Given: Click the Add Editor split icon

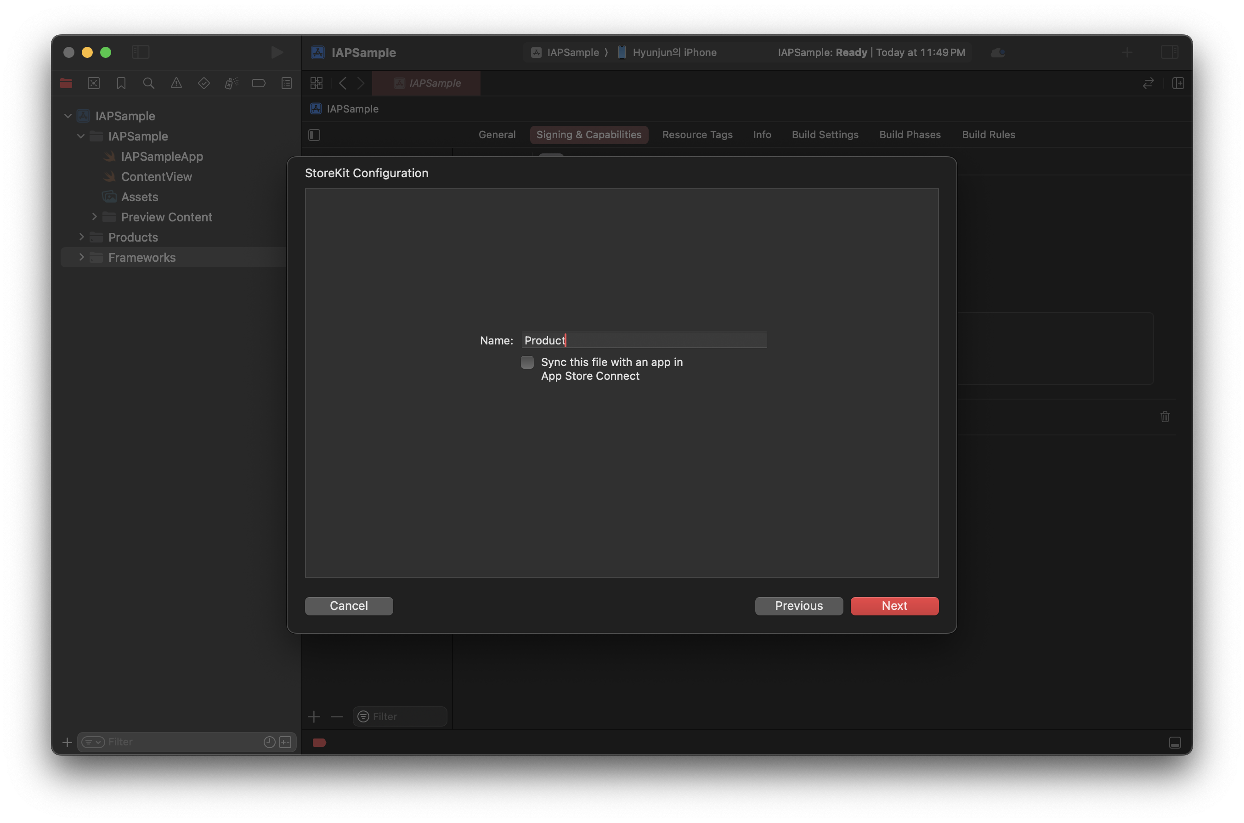Looking at the screenshot, I should [1178, 83].
